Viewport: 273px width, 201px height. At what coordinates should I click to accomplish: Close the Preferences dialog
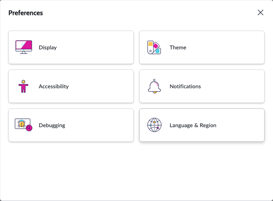(260, 13)
